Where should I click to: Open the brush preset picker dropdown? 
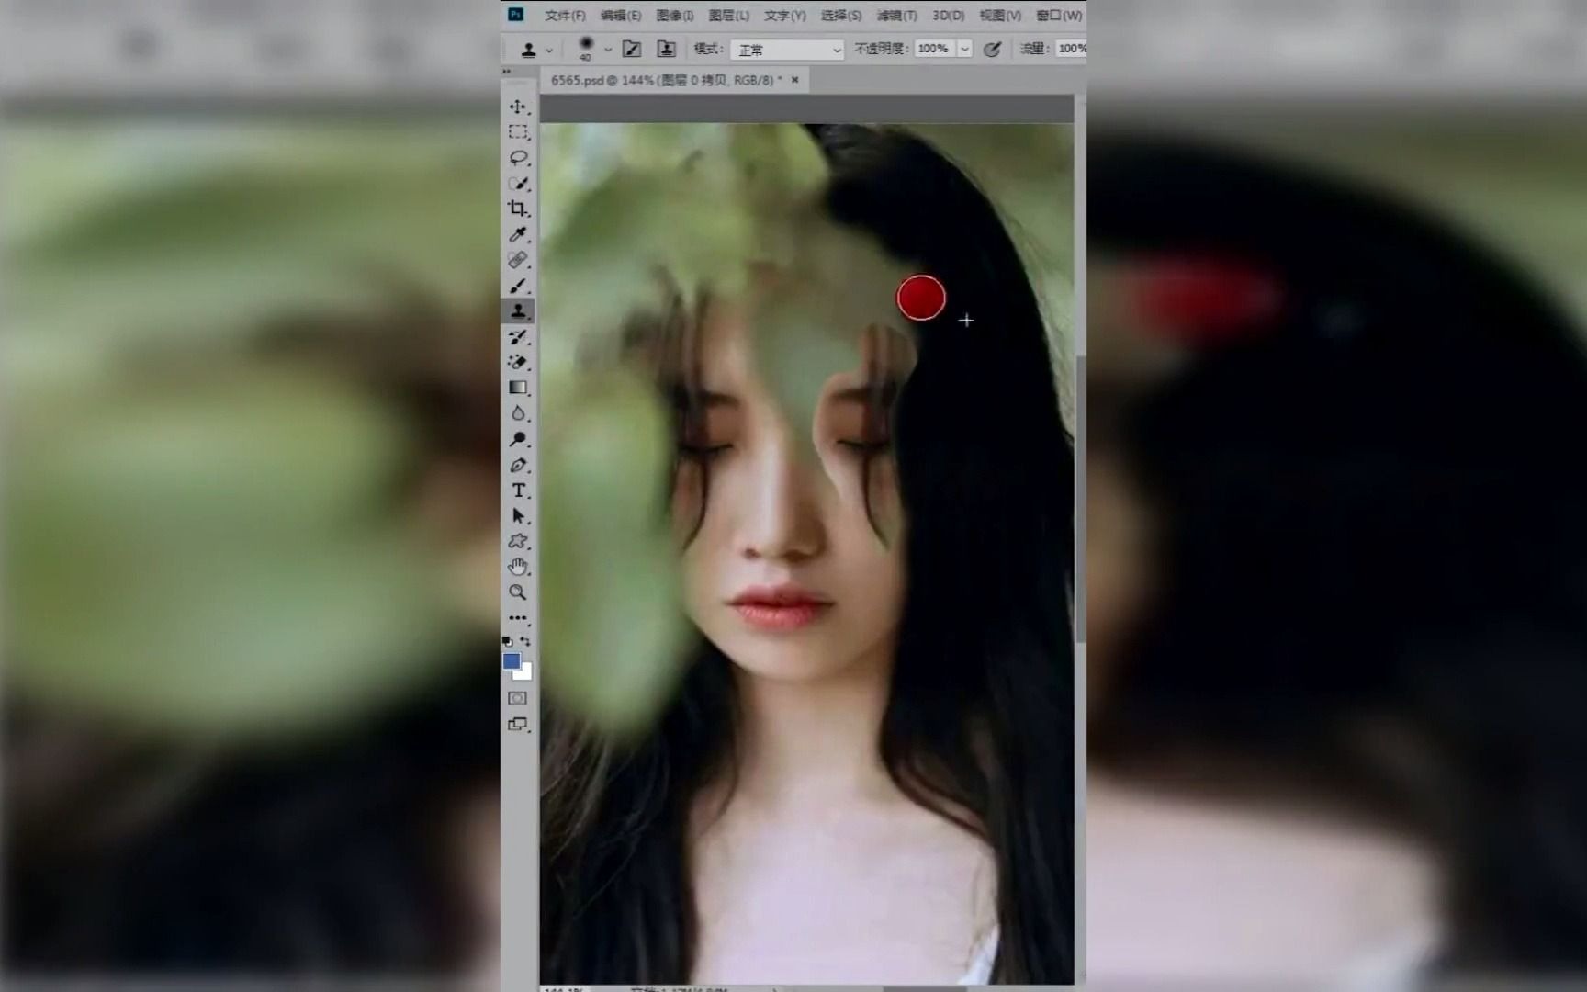(608, 50)
